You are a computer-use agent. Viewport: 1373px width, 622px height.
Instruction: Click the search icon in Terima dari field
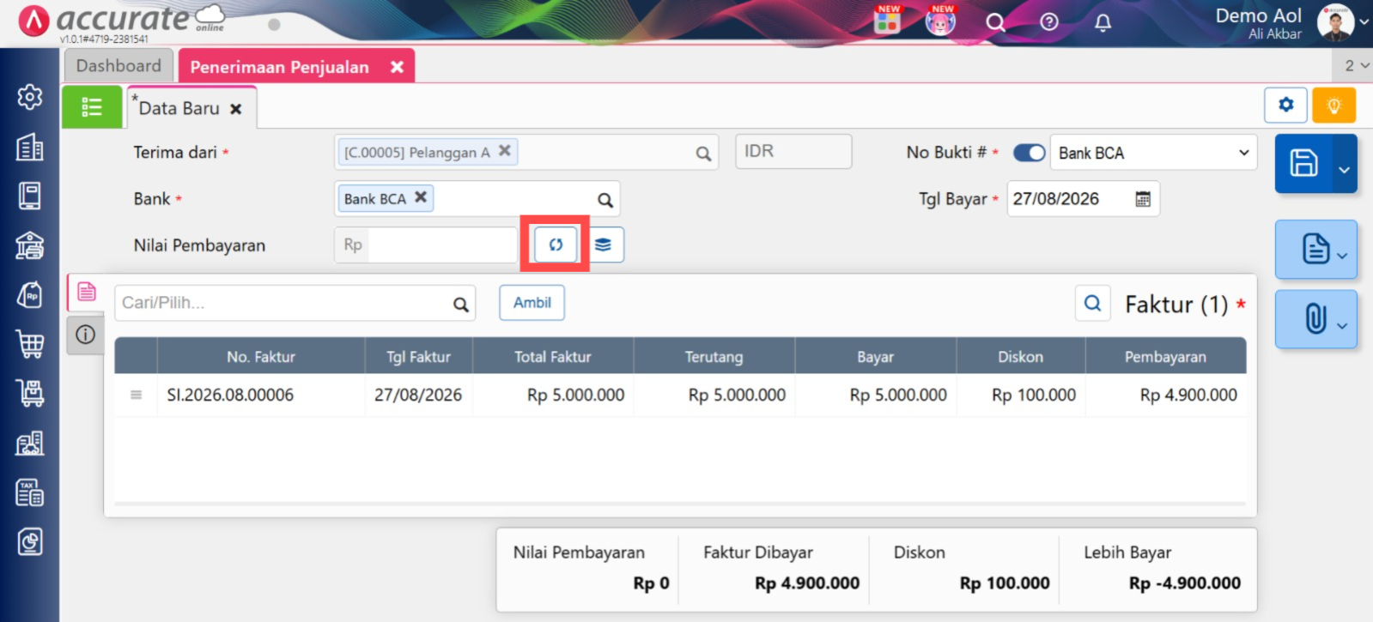703,154
